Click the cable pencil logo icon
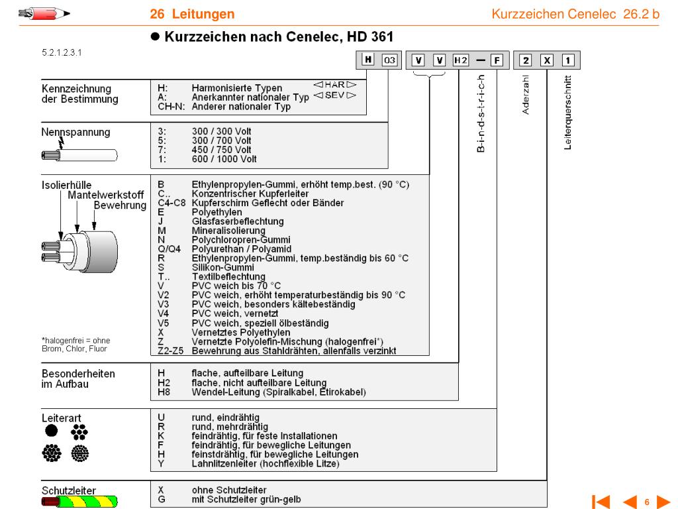678x509 pixels. [x=44, y=14]
